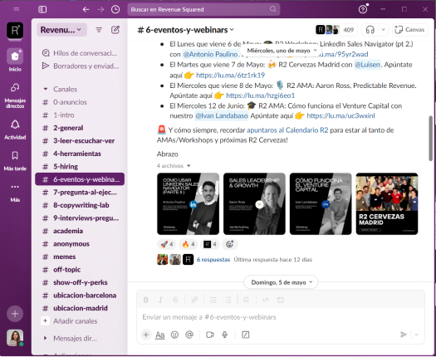The image size is (436, 357).
Task: Open Mensajes directos in the left rail
Action: click(x=15, y=95)
